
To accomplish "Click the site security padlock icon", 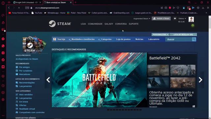I will [31, 8].
